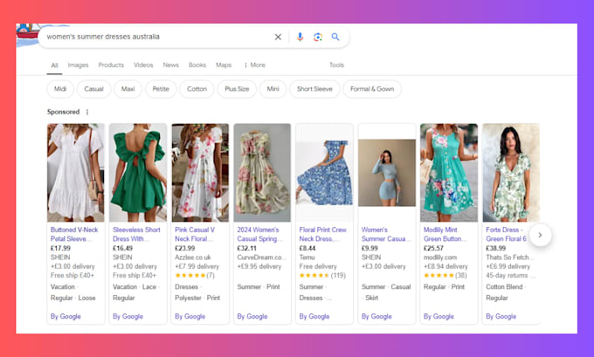The height and width of the screenshot is (357, 594).
Task: Open the Forte Dress Green Floral link
Action: (x=506, y=234)
